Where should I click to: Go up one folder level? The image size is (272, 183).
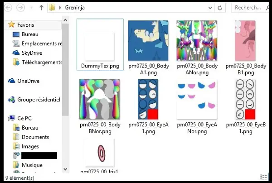(x=41, y=8)
